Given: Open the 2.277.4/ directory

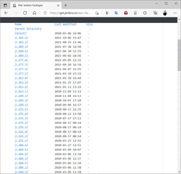Looking at the screenshot, I should [x=22, y=60].
